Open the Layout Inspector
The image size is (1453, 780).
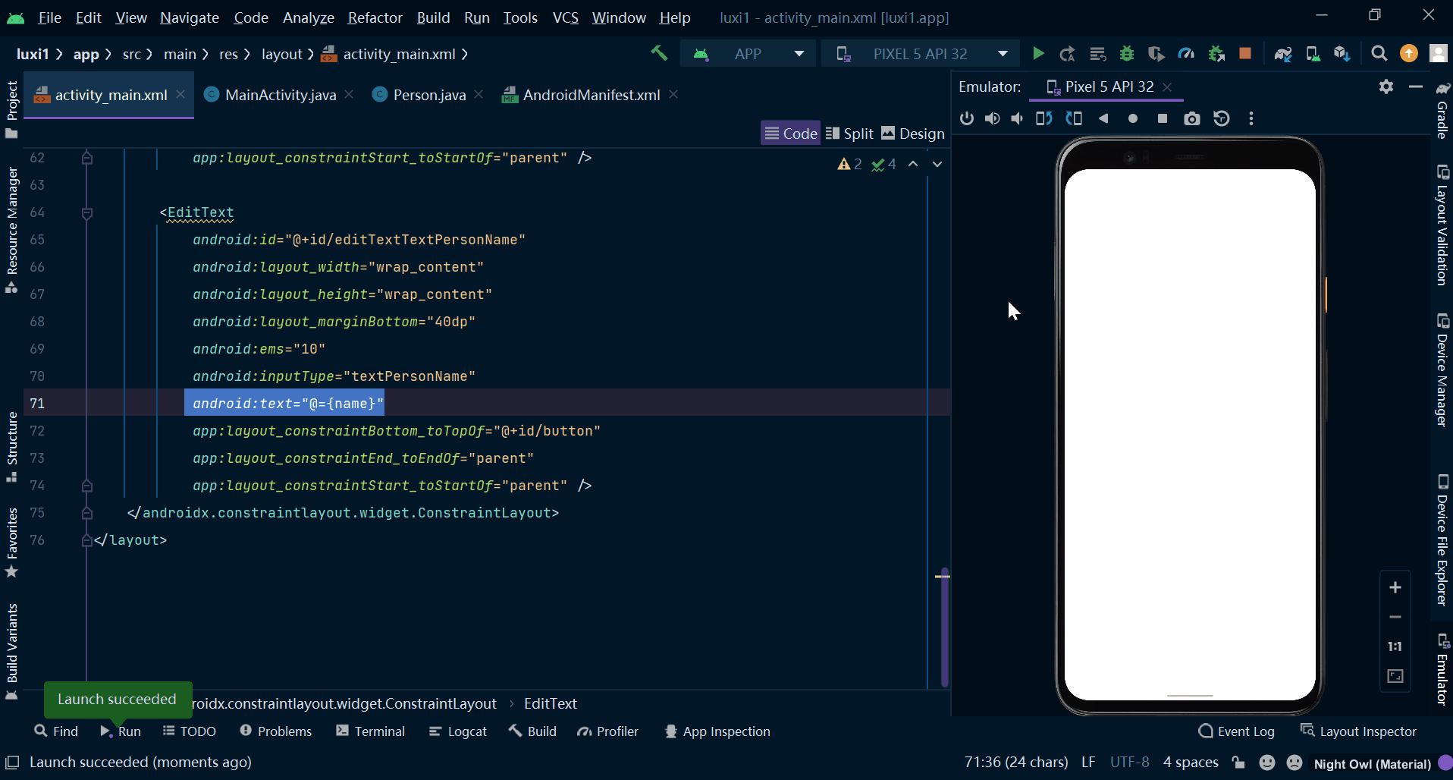(x=1359, y=731)
